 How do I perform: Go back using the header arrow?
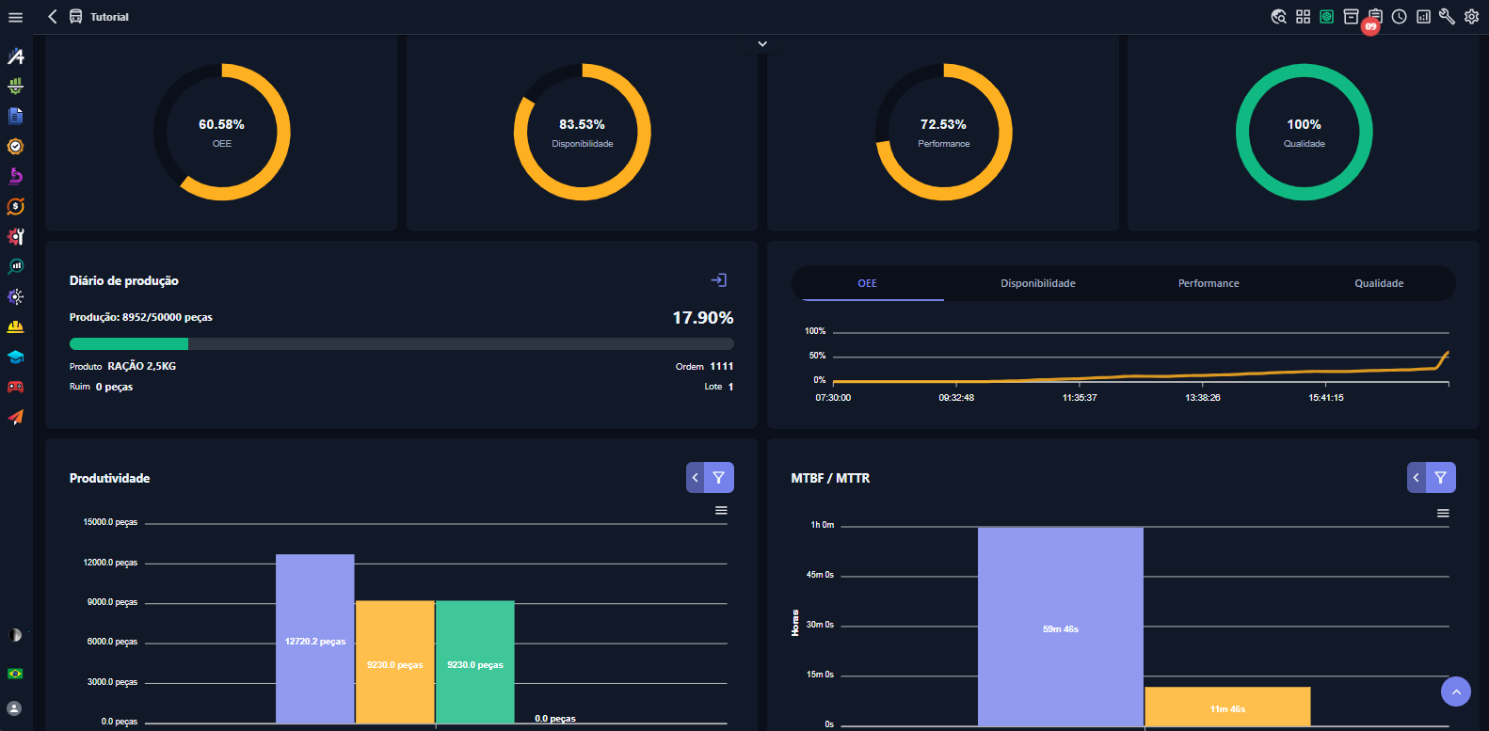point(53,17)
